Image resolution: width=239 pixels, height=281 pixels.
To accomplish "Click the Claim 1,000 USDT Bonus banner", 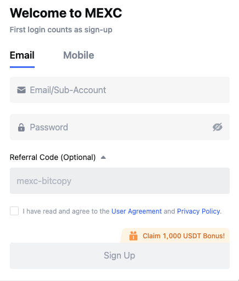I will point(175,236).
